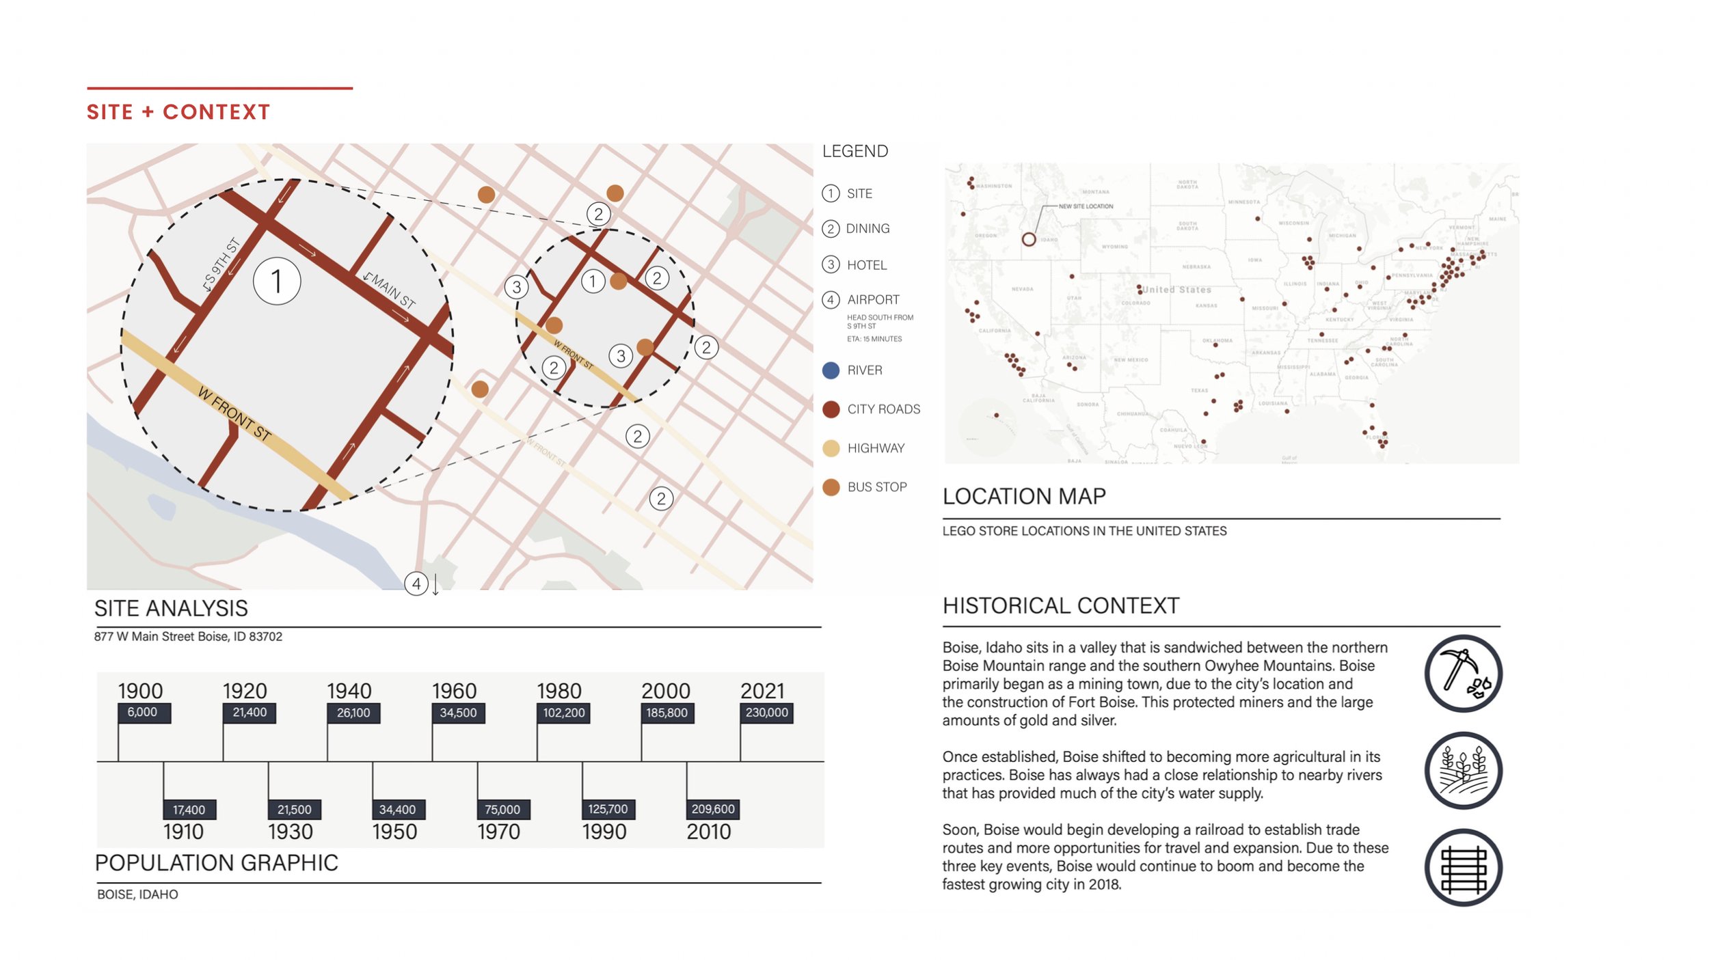
Task: Select the 1900 population flag 6,000
Action: pos(144,712)
